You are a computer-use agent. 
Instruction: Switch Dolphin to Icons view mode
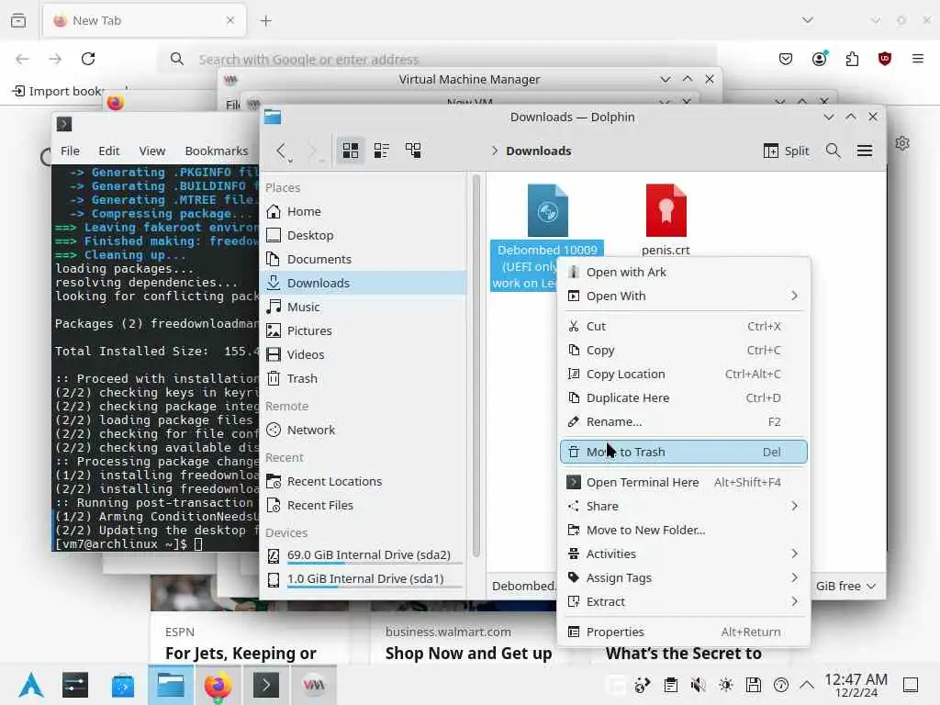click(350, 151)
